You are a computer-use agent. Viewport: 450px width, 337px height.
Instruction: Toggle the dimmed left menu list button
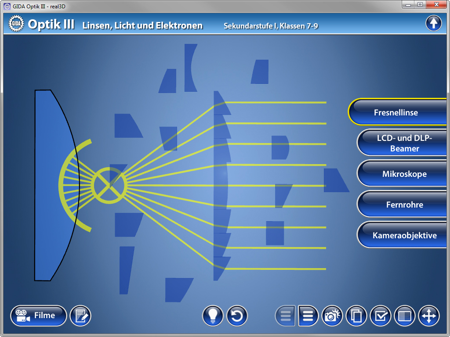[285, 315]
